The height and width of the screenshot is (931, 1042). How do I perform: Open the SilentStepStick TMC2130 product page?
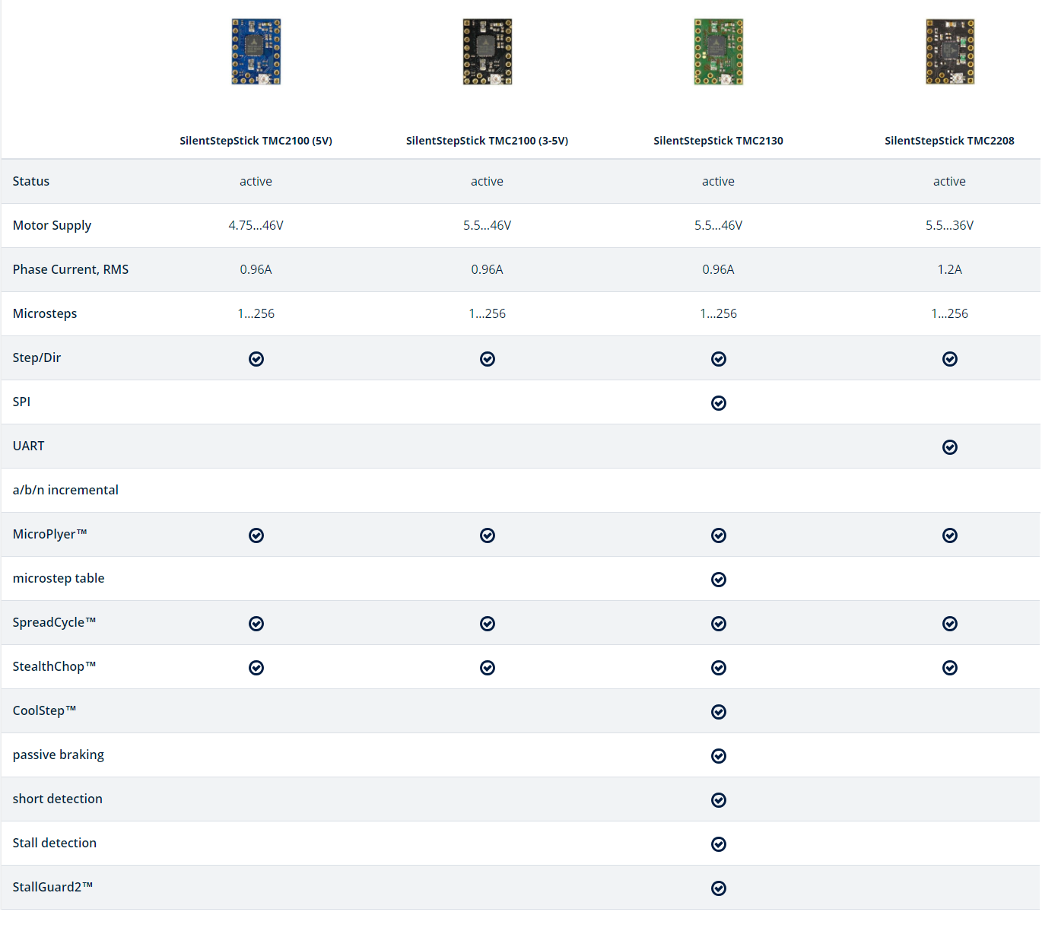[x=718, y=140]
